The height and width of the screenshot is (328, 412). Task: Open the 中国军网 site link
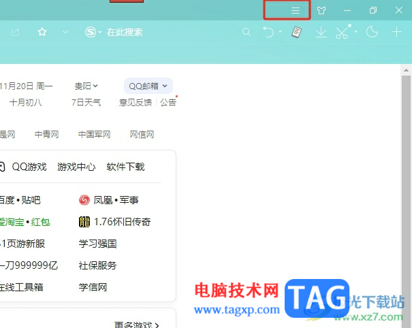(94, 135)
